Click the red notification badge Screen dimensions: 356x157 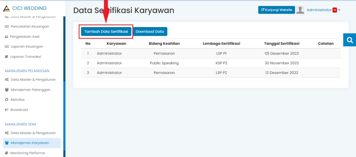(x=334, y=10)
